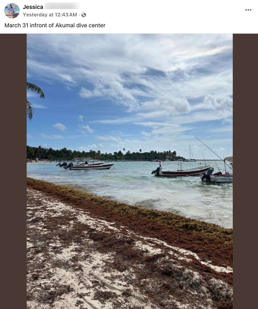Click the dark right letterbox beside the photo
The height and width of the screenshot is (309, 258).
245,171
